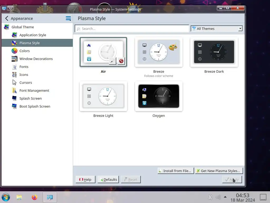The width and height of the screenshot is (270, 203).
Task: Open Font Management page
Action: [37, 90]
